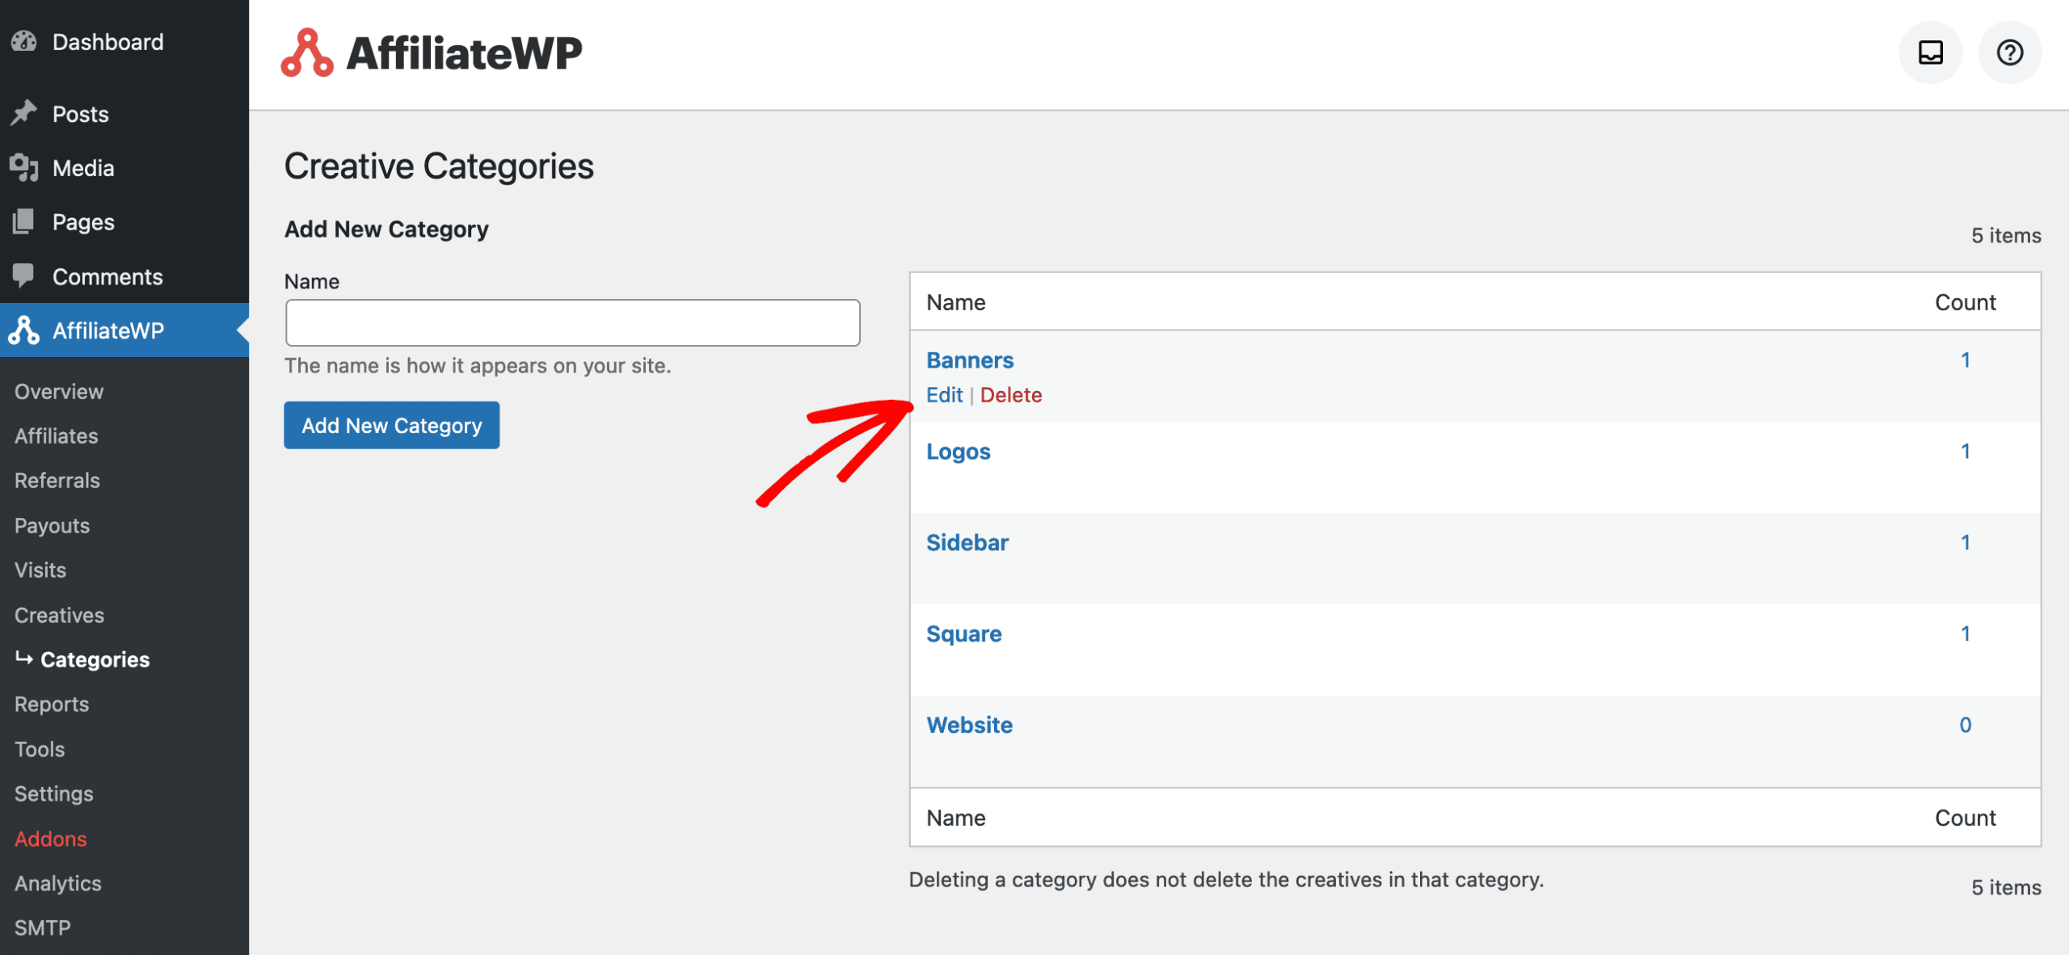Go to Affiliates in the sidebar
2069x955 pixels.
click(56, 435)
